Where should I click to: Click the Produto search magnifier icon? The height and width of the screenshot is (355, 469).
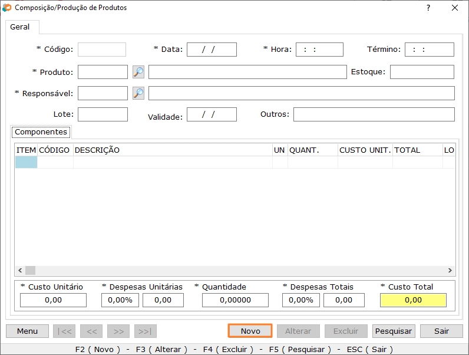coord(138,72)
